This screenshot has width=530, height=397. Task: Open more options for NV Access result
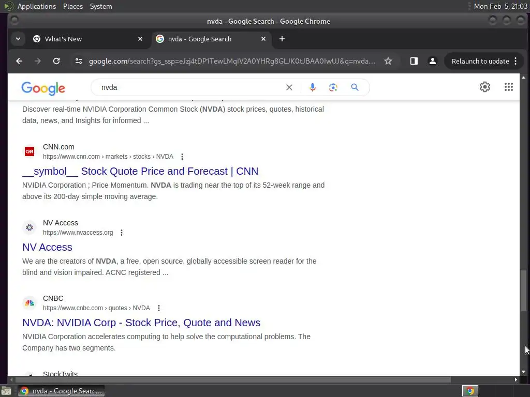(x=122, y=233)
